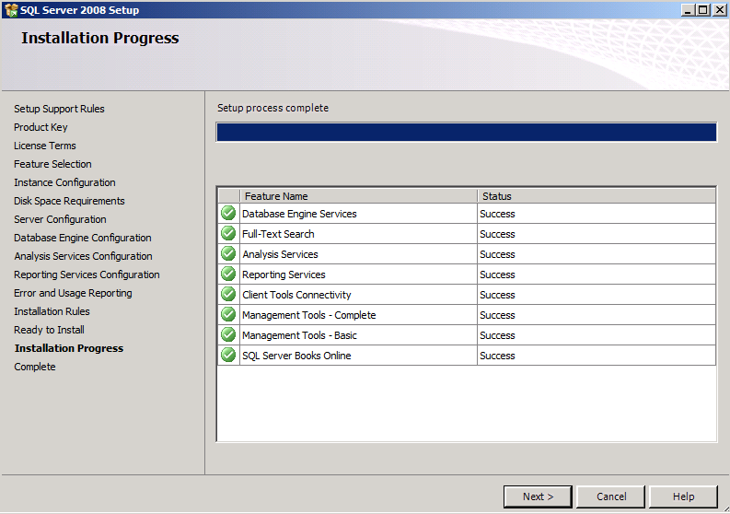Screen dimensions: 730x514
Task: Select the Reporting Services feature name
Action: 284,275
